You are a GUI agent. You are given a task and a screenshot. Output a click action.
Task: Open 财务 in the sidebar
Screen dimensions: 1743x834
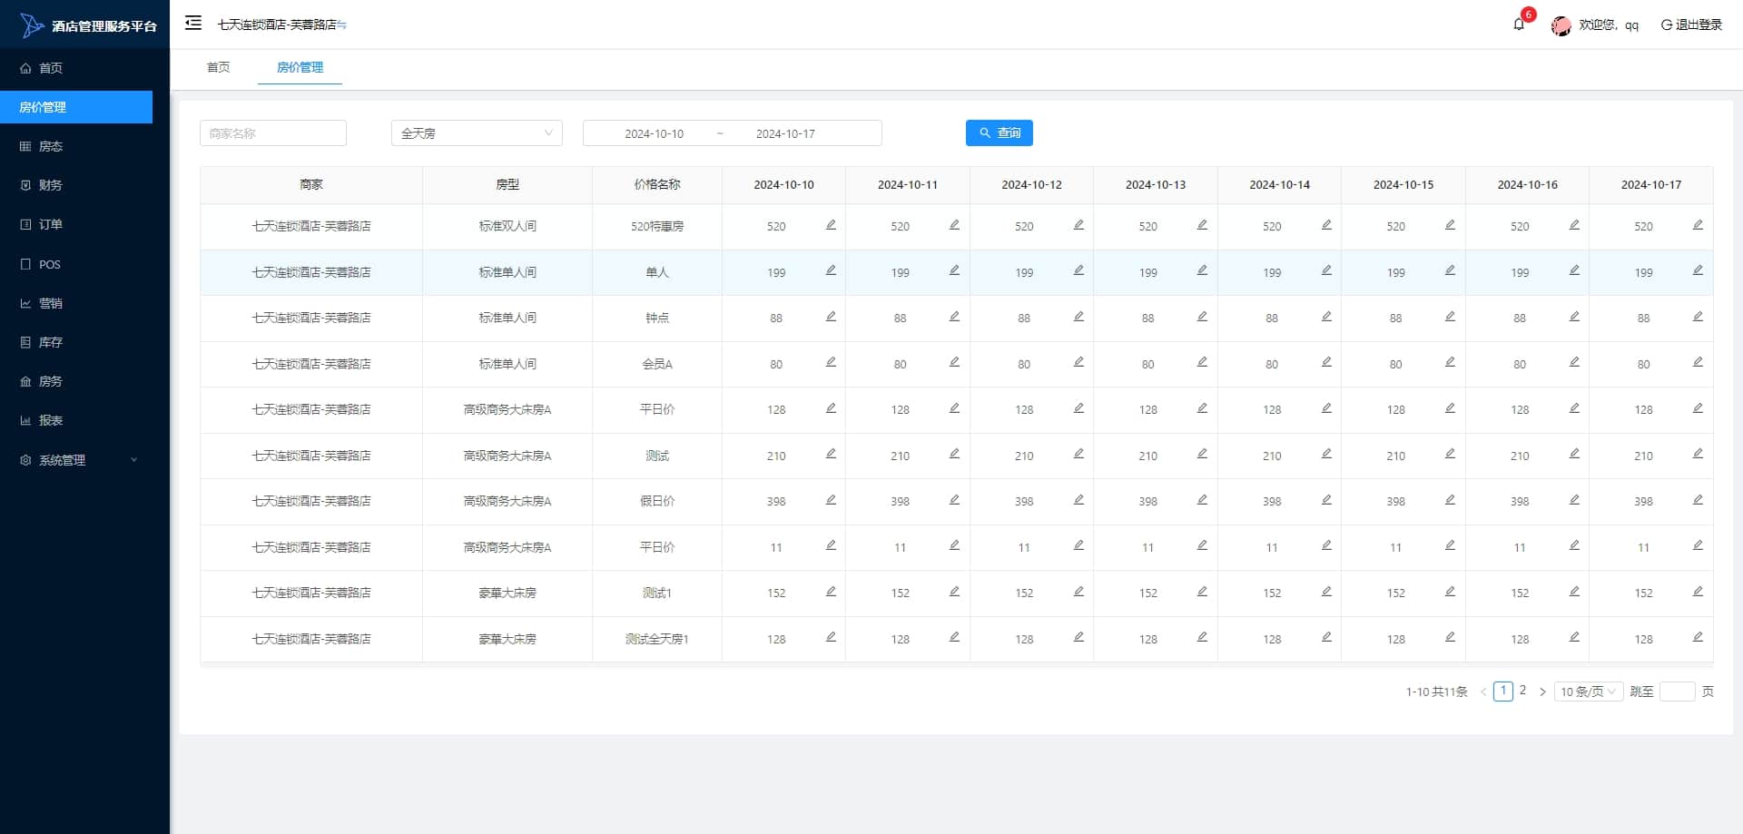click(76, 185)
